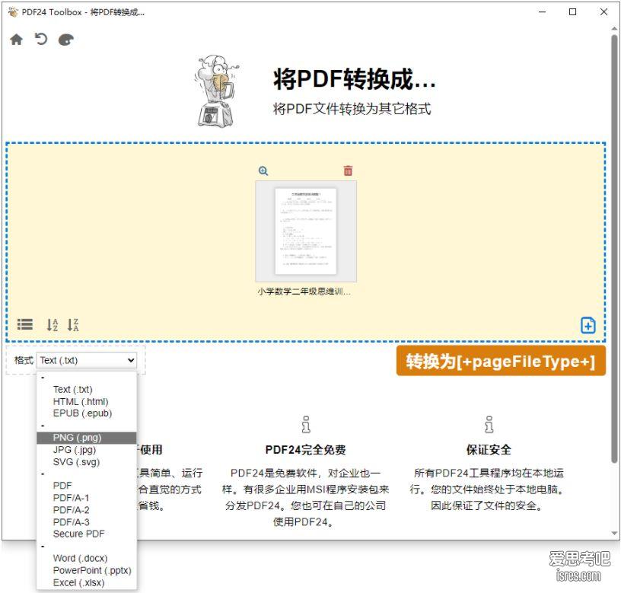
Task: Sort files ascending A to Z
Action: tap(53, 325)
